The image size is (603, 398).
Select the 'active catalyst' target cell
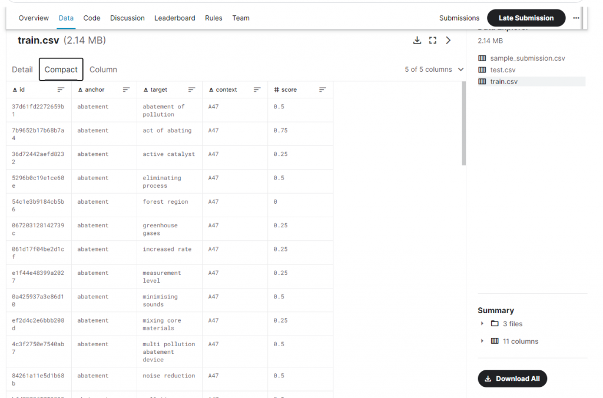pyautogui.click(x=170, y=158)
